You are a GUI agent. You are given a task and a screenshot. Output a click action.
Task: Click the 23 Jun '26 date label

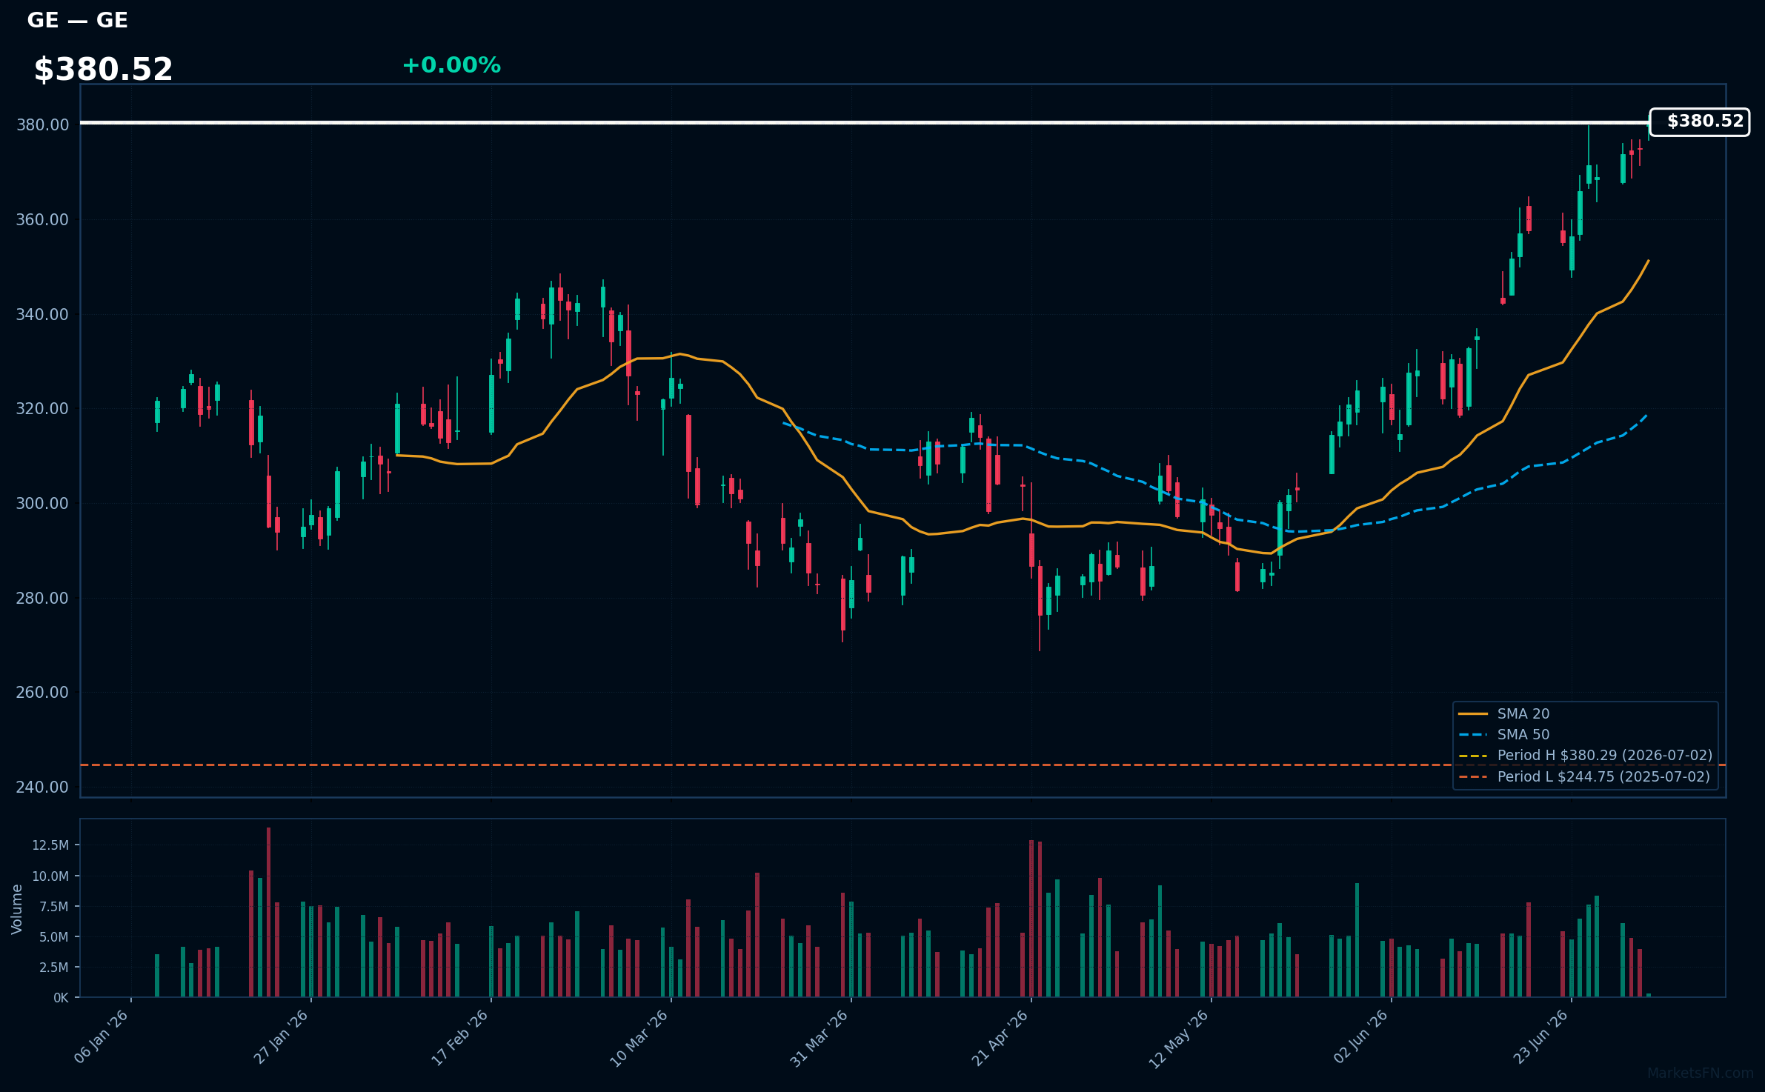tap(1540, 1037)
